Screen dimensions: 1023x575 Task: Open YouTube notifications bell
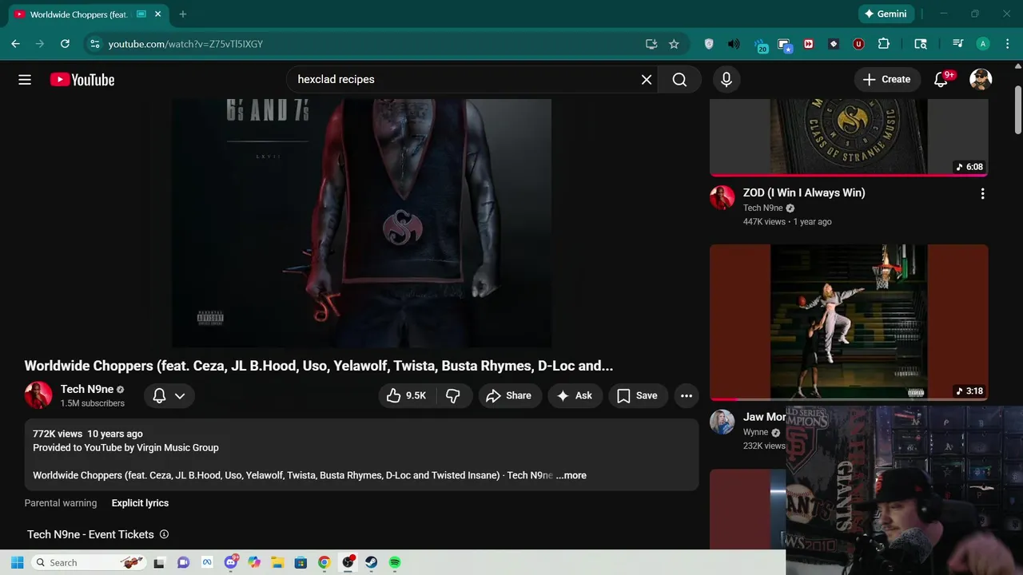click(941, 80)
